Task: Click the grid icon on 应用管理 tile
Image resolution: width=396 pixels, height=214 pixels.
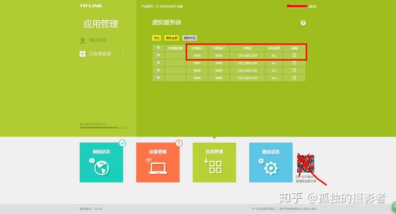Action: click(216, 167)
